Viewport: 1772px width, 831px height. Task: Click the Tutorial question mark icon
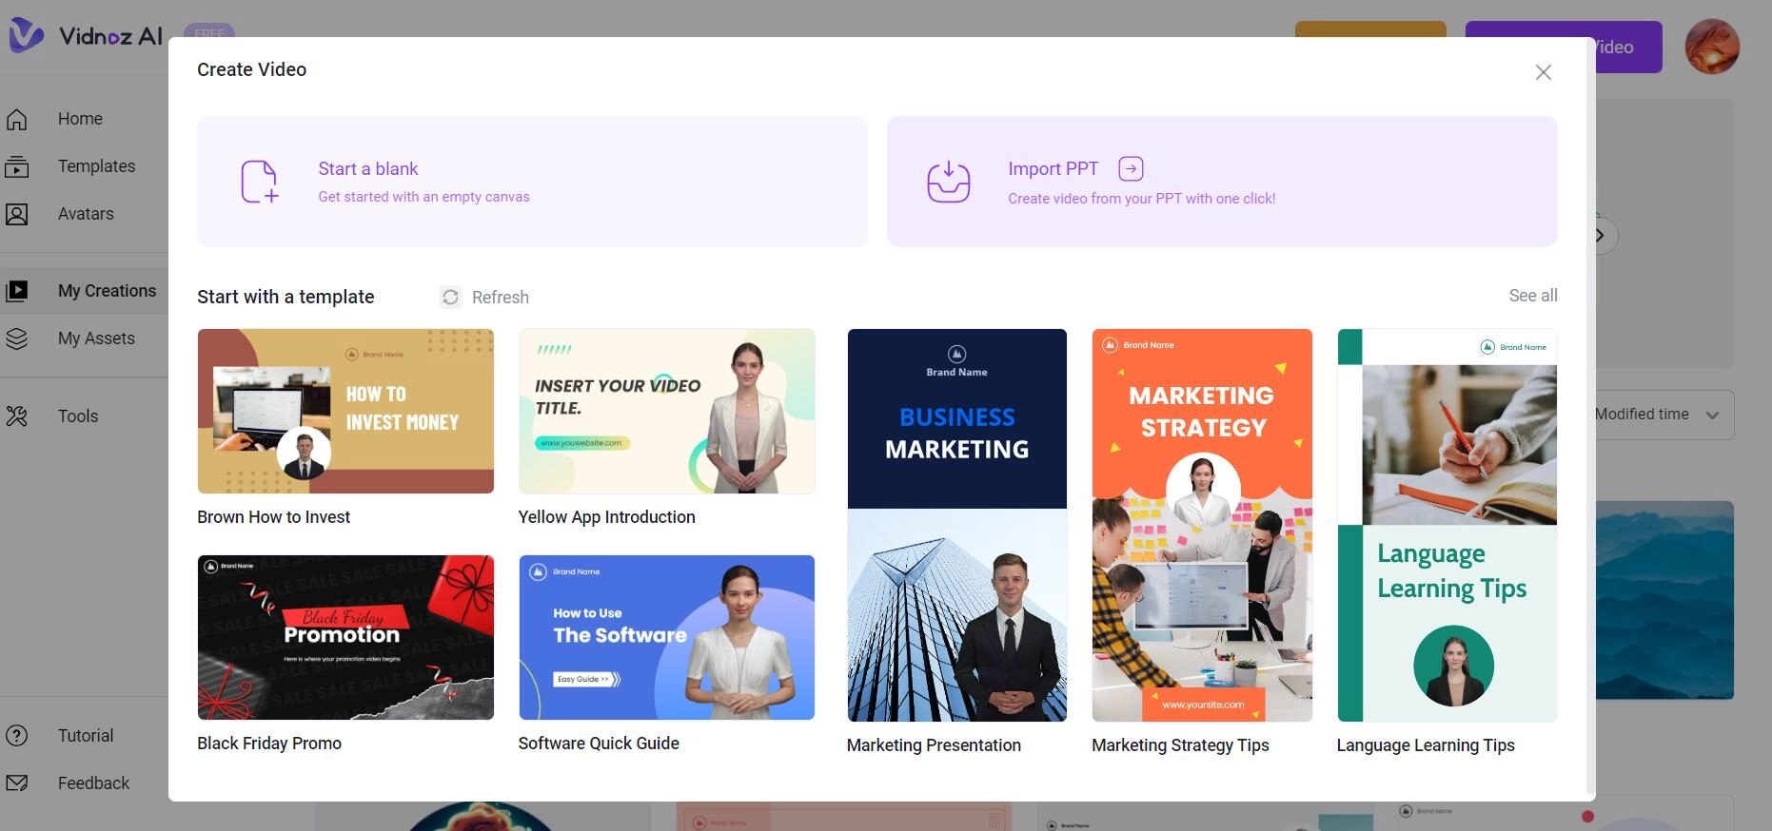point(17,736)
